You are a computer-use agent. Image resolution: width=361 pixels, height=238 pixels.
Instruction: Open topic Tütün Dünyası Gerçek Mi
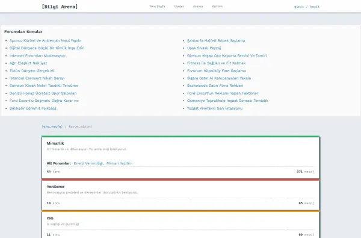click(x=32, y=70)
